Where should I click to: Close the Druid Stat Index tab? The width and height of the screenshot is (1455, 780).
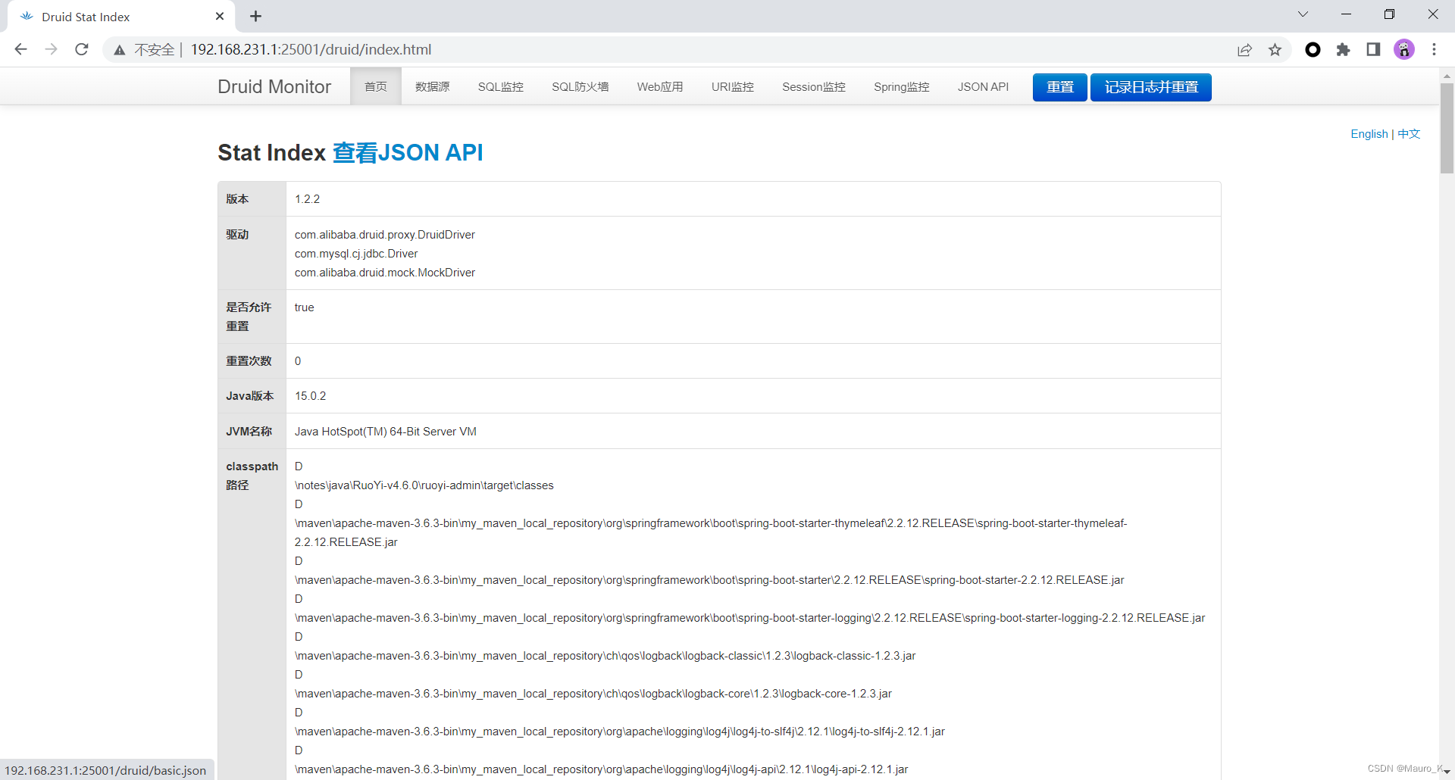(220, 16)
